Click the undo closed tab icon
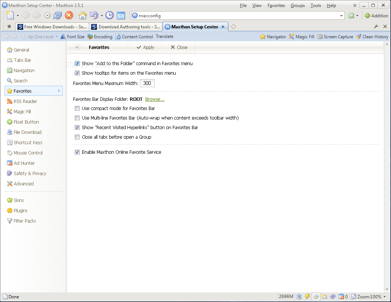This screenshot has height=302, width=391. pos(94,15)
